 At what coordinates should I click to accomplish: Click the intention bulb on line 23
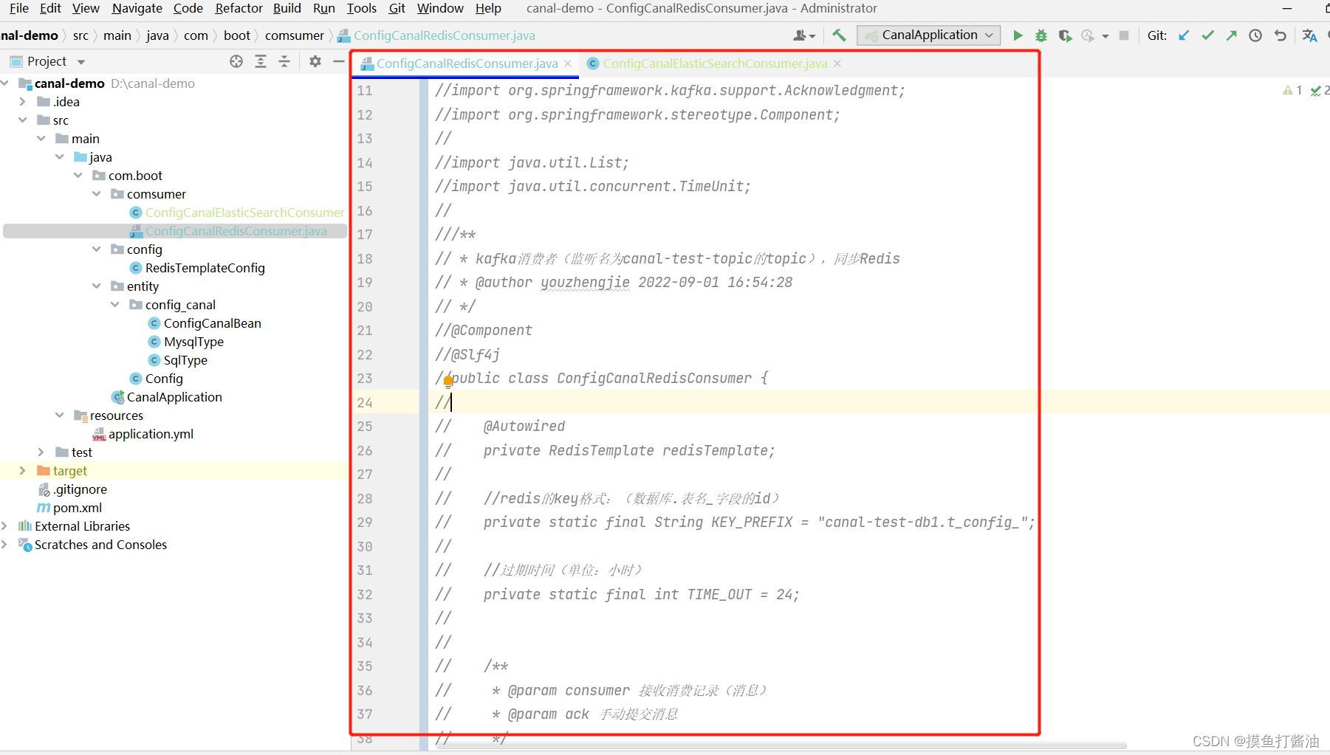click(x=448, y=382)
